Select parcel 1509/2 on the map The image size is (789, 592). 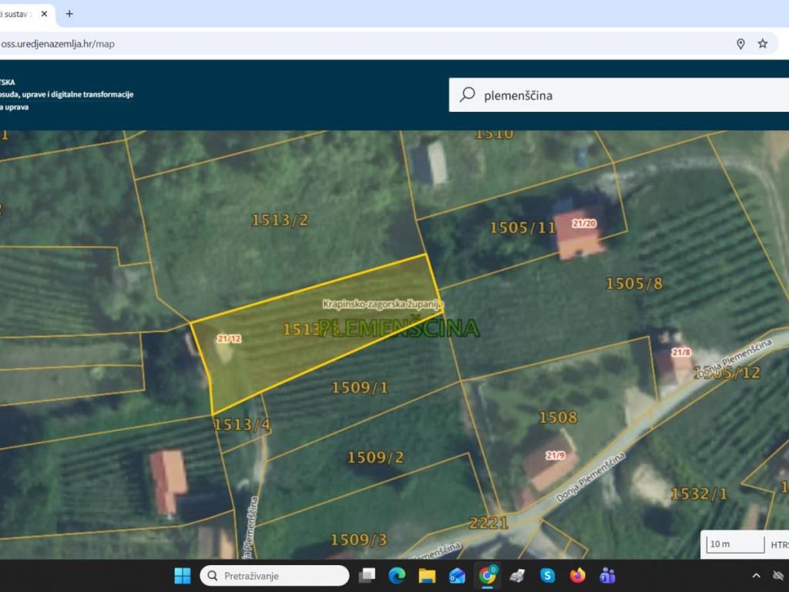point(375,458)
